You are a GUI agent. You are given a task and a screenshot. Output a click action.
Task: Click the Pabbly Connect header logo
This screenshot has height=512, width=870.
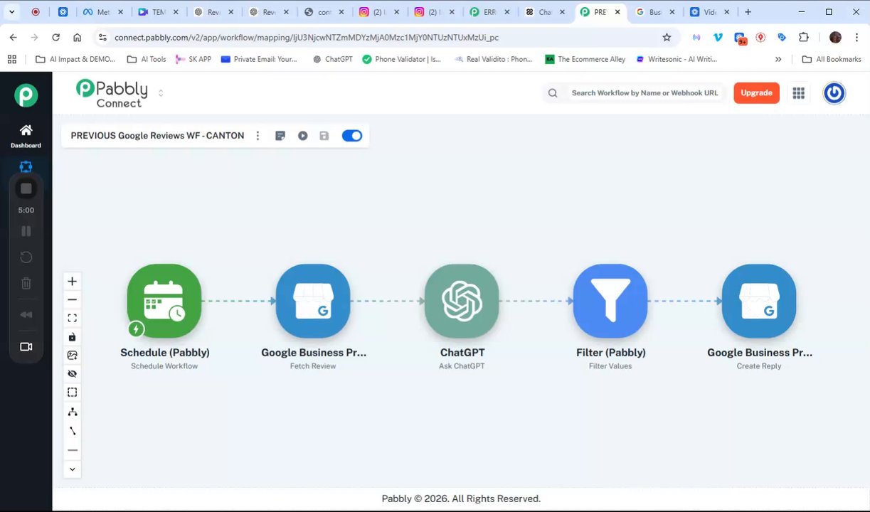click(112, 93)
